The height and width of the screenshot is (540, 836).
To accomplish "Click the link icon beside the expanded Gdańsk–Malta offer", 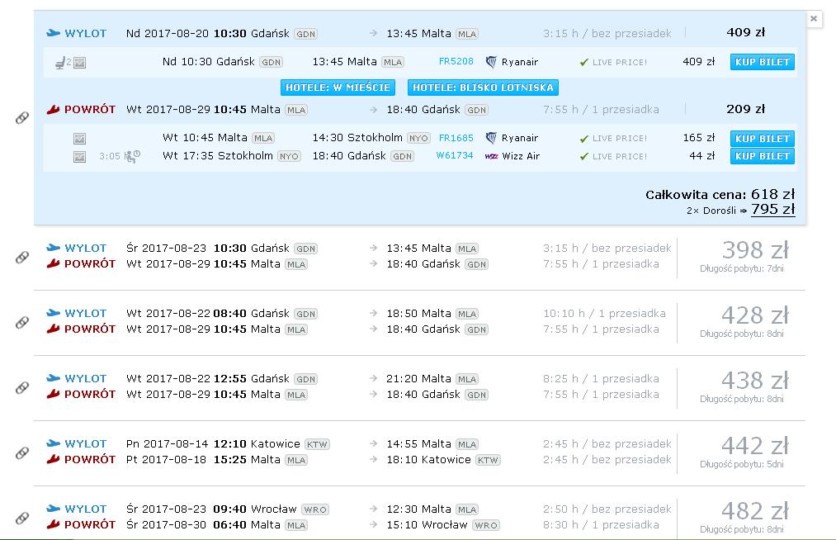I will 21,118.
